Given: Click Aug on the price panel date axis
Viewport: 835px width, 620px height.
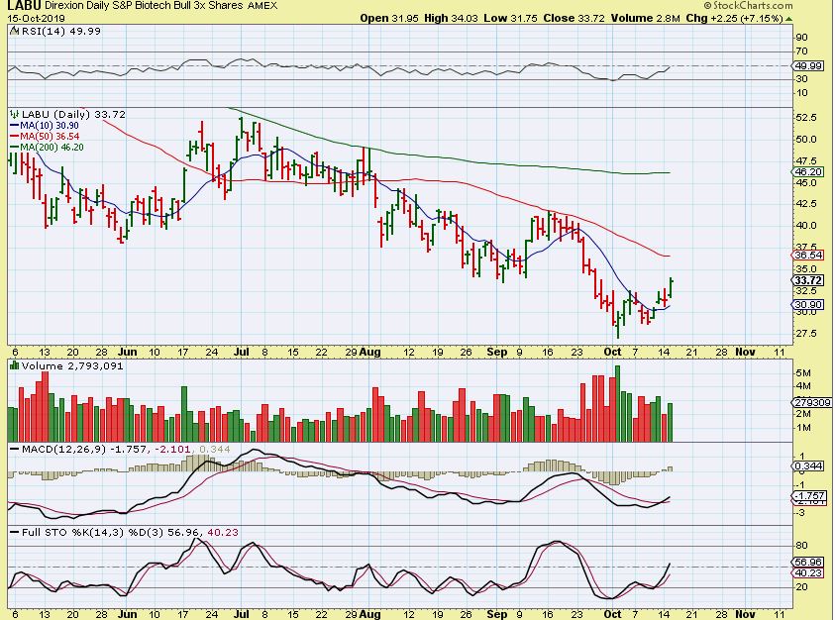Looking at the screenshot, I should tap(369, 352).
